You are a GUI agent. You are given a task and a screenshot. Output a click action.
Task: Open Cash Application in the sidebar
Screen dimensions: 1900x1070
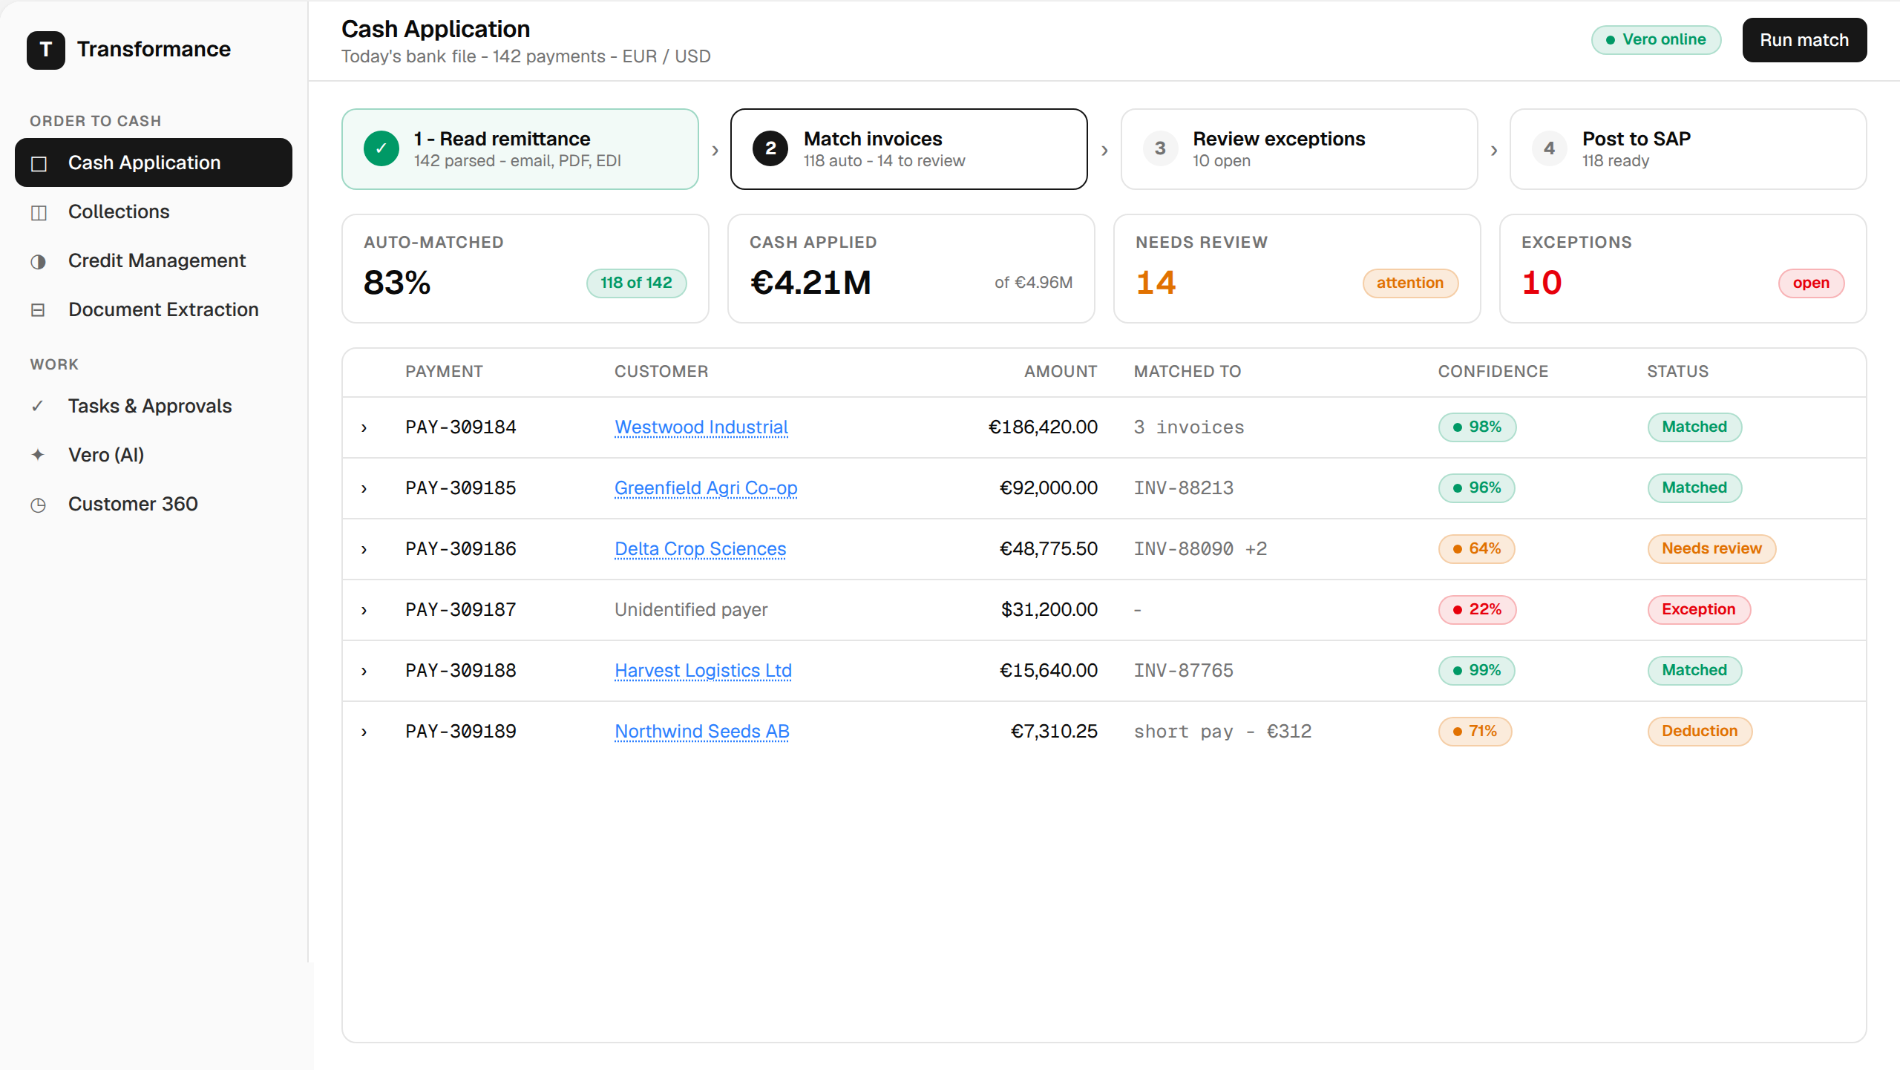click(154, 163)
